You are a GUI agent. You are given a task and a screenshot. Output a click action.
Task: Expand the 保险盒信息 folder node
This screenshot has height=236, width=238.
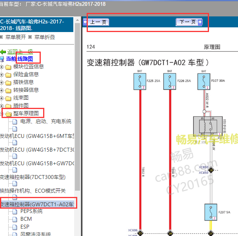point(1,75)
